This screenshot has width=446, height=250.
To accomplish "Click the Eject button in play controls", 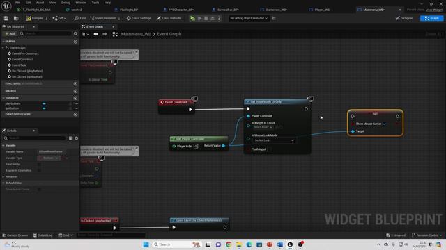I will coord(213,18).
